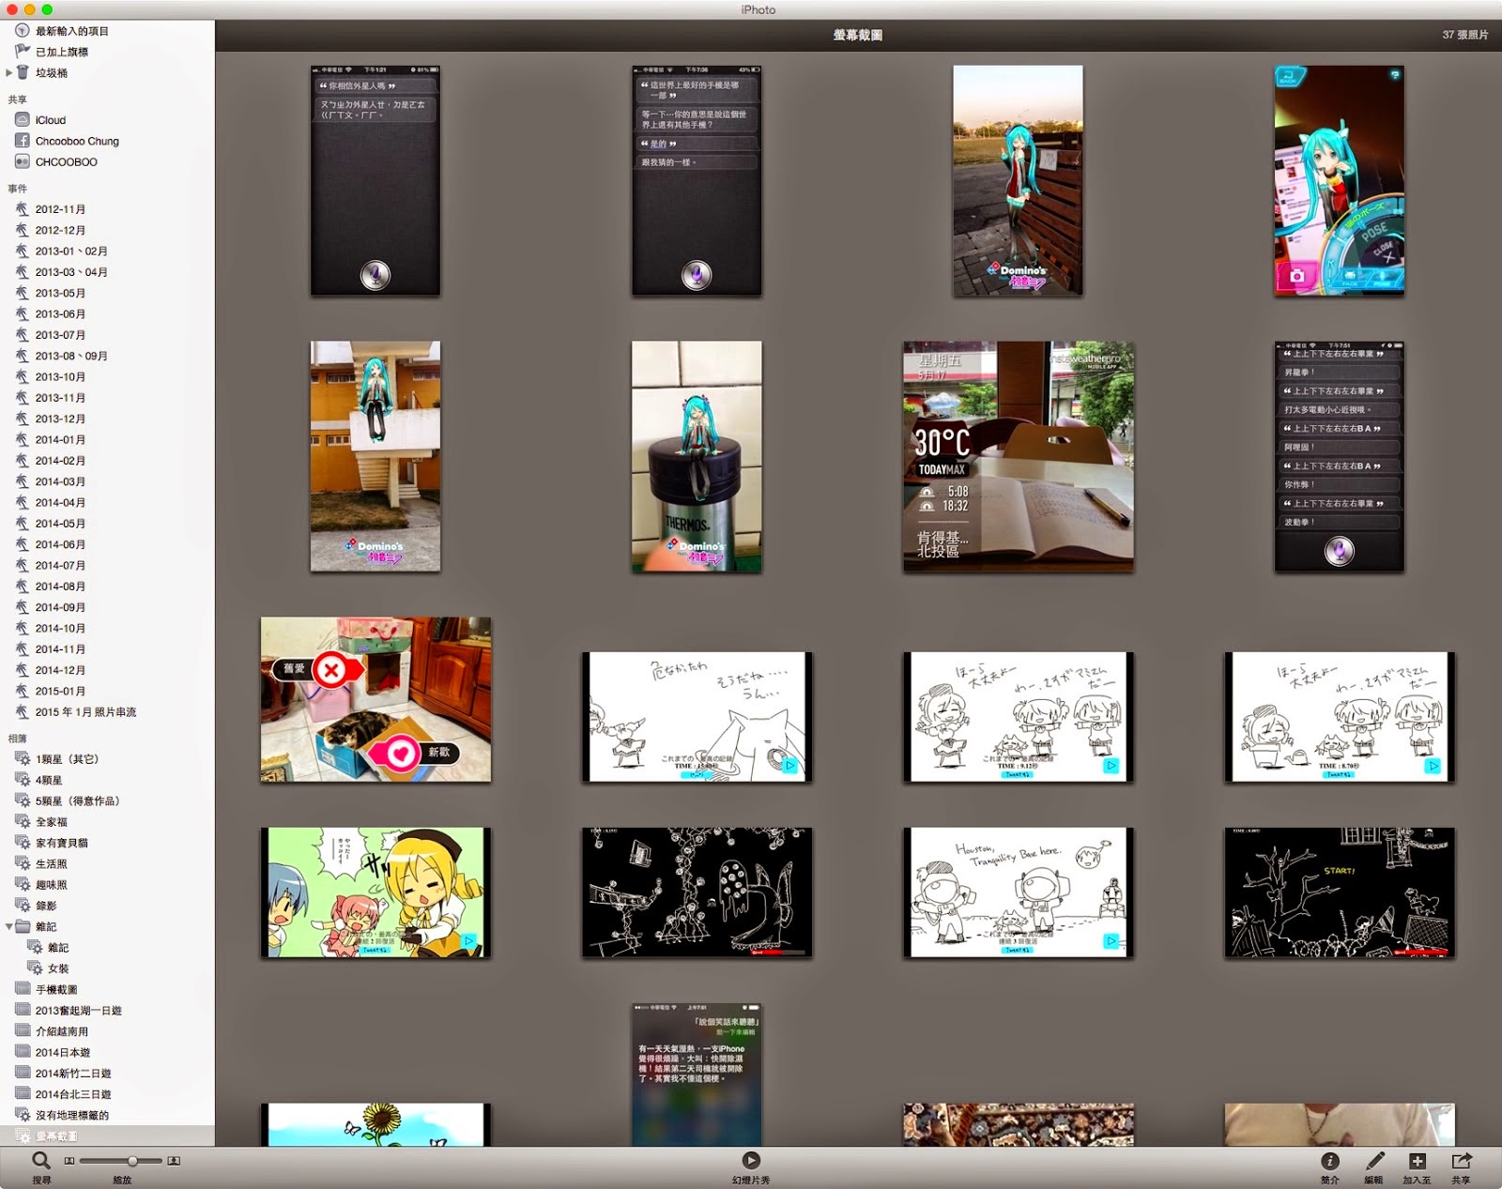Select the black START! tree sketch thumbnail
Screen dimensions: 1502x1189
[x=1340, y=892]
